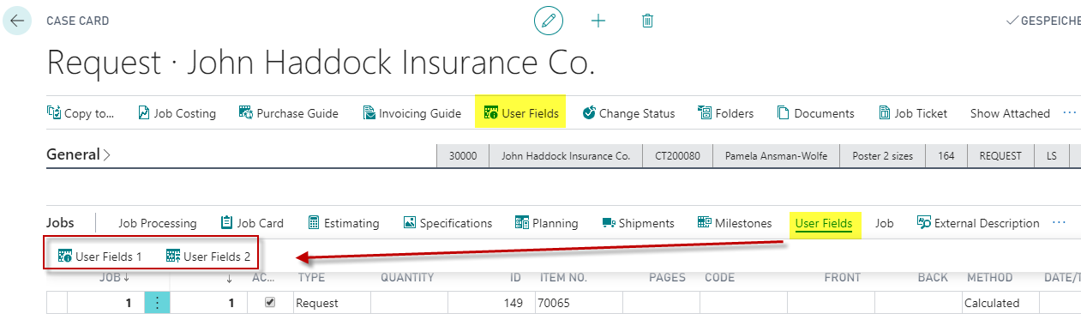The image size is (1081, 314).
Task: Open the Documents action
Action: coord(815,113)
